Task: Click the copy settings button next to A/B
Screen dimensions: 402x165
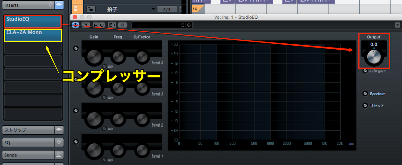Action: (x=123, y=25)
